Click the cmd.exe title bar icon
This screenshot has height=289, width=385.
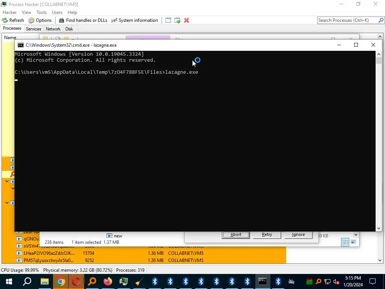21,45
